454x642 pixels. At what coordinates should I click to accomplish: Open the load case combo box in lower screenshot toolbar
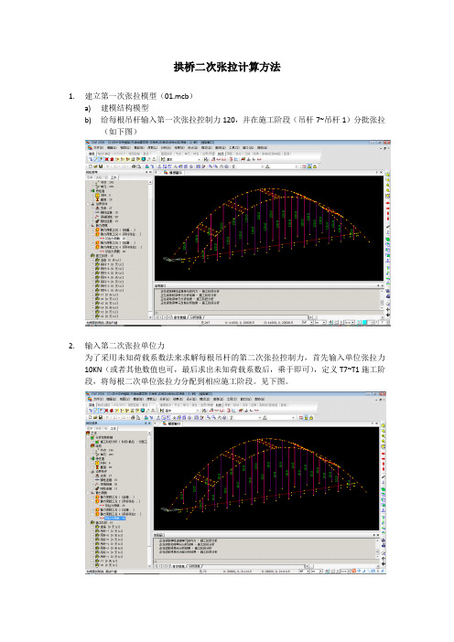click(181, 411)
